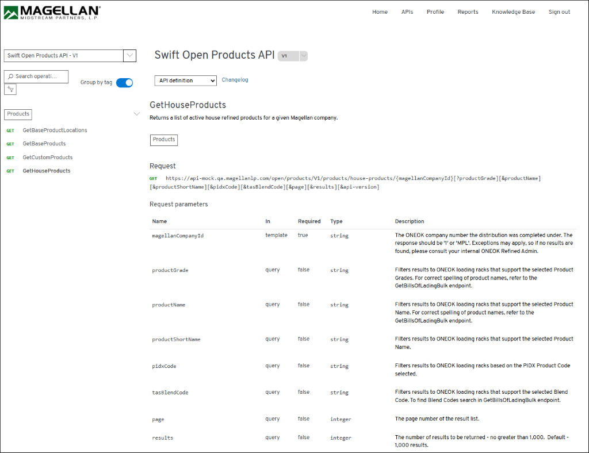Click the add filter funnel icon

pos(10,89)
